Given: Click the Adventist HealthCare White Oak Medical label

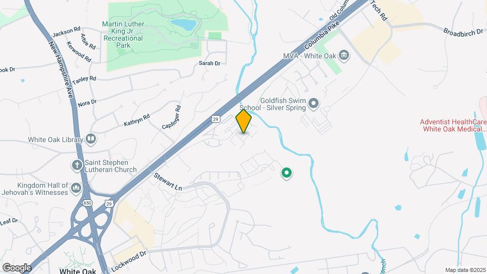Looking at the screenshot, I should [x=453, y=125].
